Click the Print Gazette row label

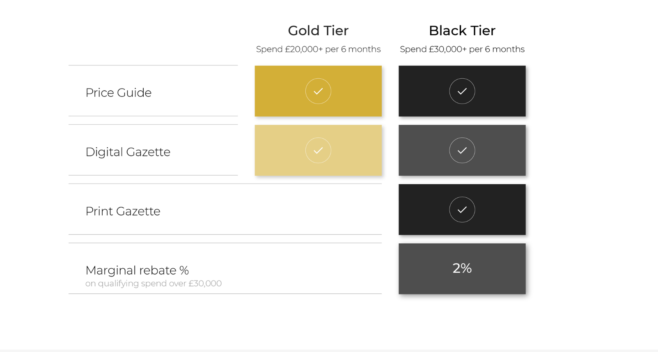tap(123, 211)
